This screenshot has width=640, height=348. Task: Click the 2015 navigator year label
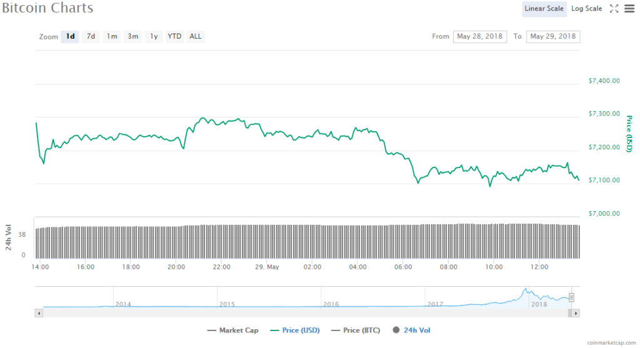coord(227,304)
